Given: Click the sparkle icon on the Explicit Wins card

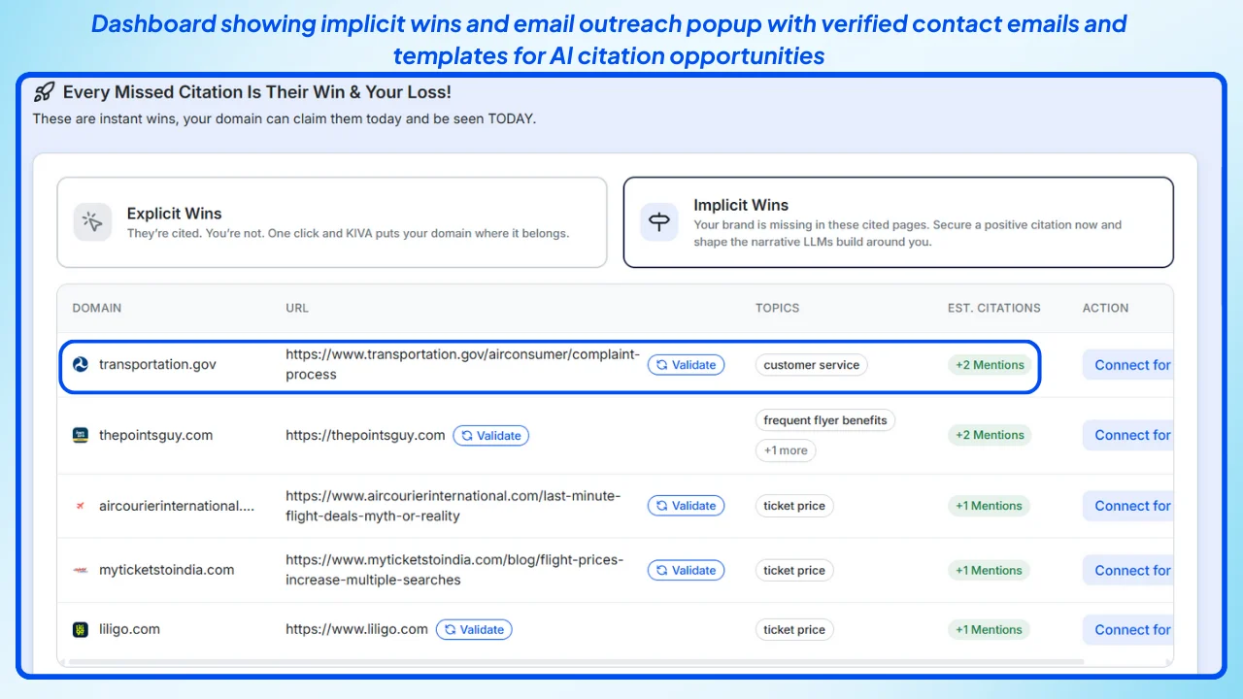Looking at the screenshot, I should point(92,221).
